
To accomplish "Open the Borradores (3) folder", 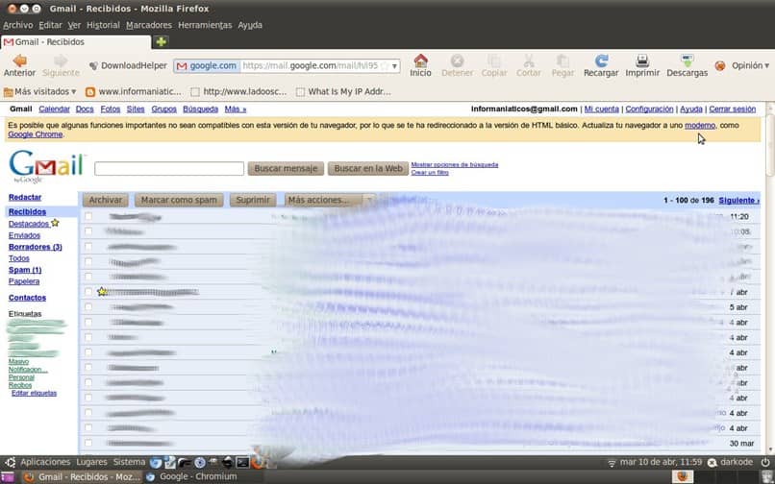I will (x=35, y=247).
